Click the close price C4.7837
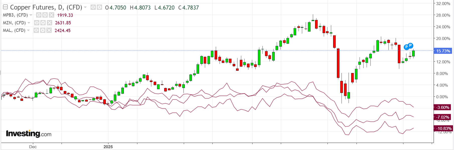The image size is (454, 150). (x=189, y=8)
